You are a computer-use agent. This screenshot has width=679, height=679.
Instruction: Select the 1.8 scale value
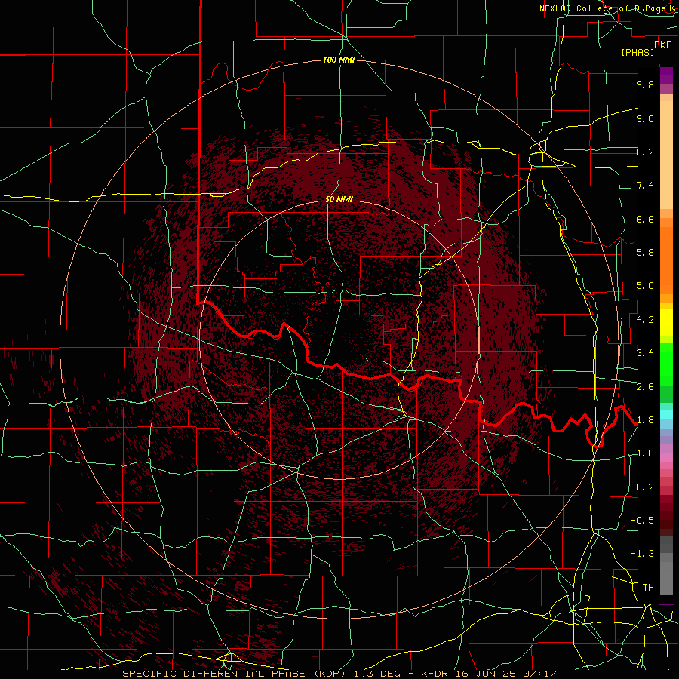coord(645,420)
